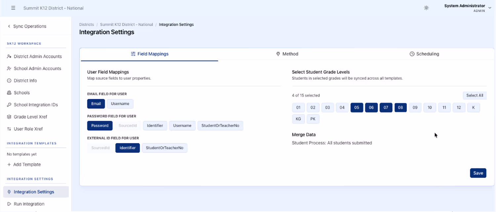The width and height of the screenshot is (496, 212).
Task: Choose SourceId for password field
Action: coord(128,126)
